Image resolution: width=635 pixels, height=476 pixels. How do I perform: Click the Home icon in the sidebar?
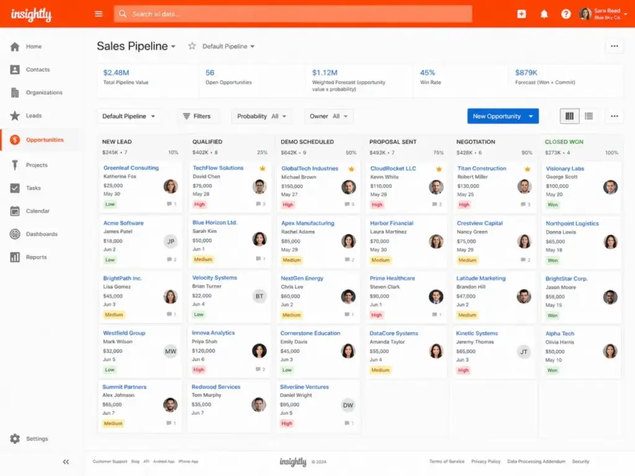[x=15, y=46]
